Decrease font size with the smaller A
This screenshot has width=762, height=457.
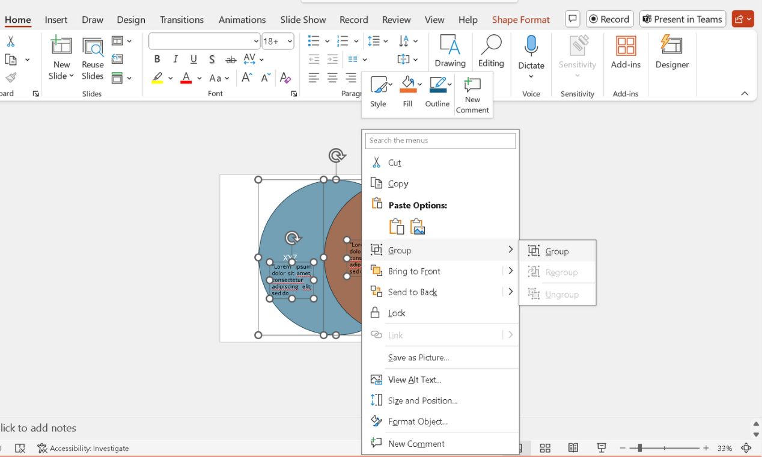click(266, 78)
